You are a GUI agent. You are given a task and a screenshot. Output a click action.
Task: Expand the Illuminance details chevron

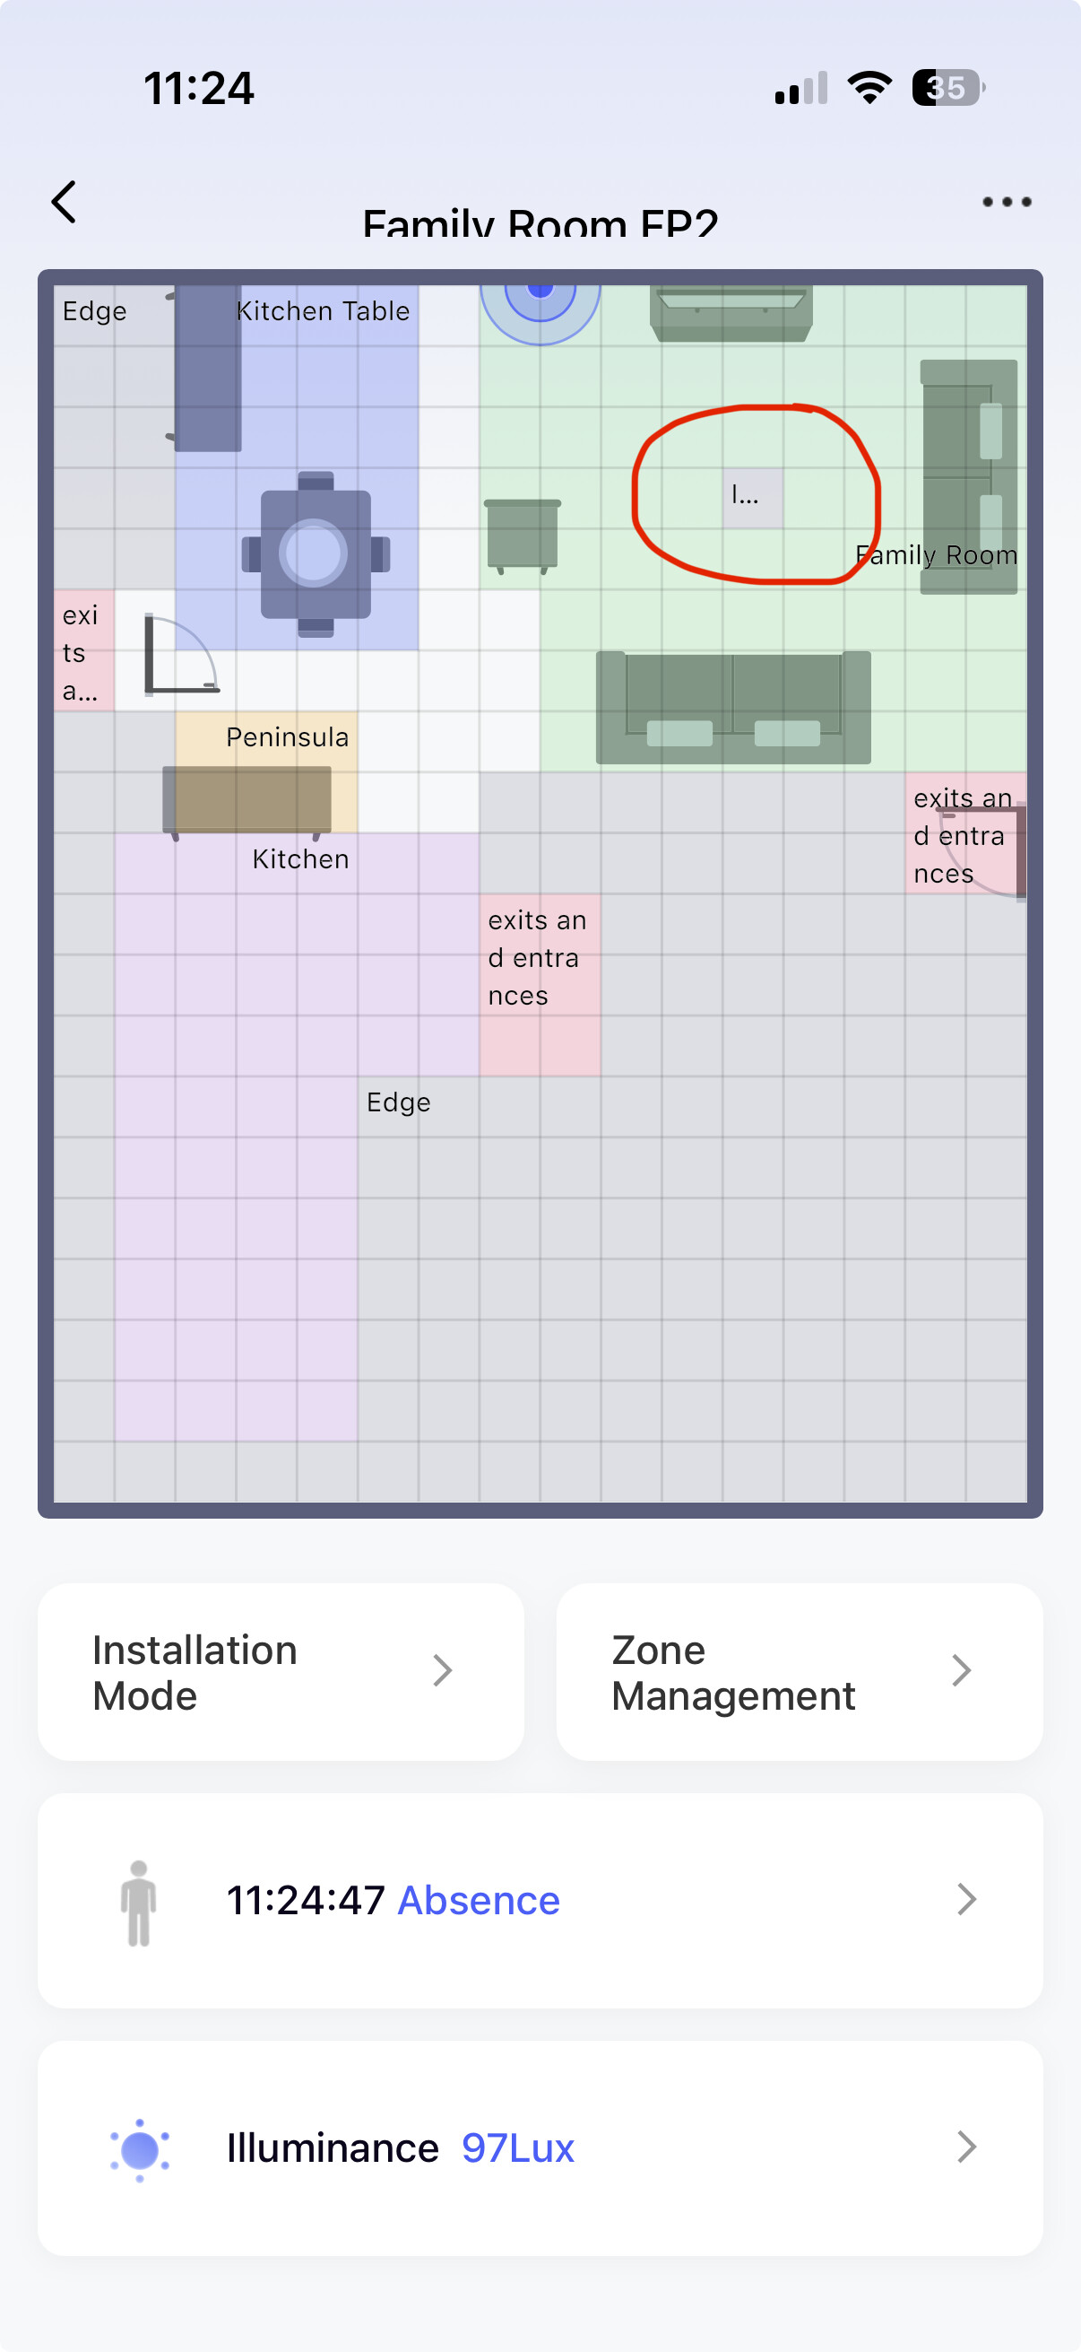[966, 2147]
